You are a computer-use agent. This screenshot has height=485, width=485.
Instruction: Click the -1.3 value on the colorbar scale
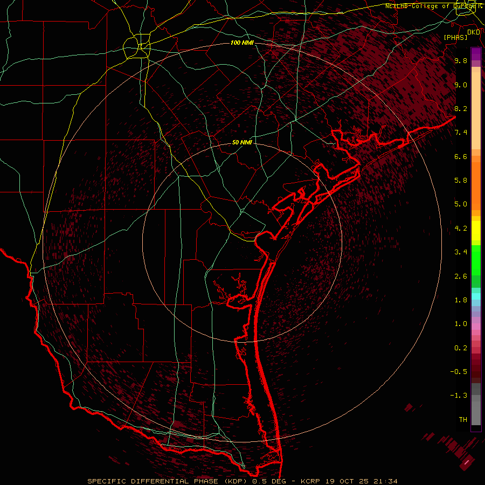(459, 396)
